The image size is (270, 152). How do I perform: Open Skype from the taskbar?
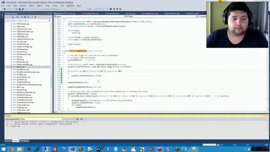[x=186, y=149]
